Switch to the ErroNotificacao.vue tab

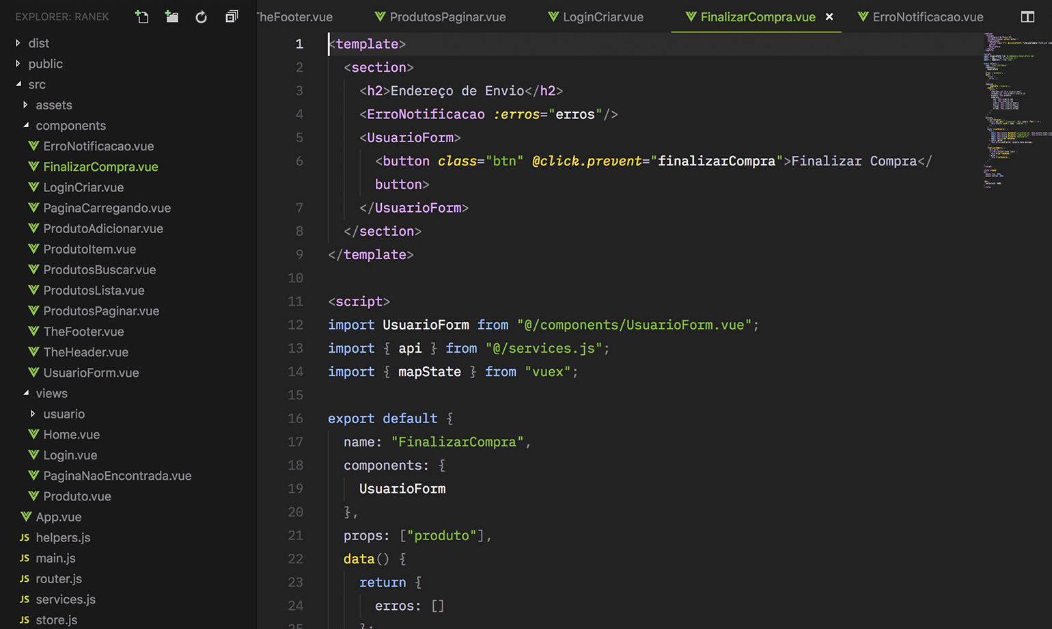[x=920, y=17]
